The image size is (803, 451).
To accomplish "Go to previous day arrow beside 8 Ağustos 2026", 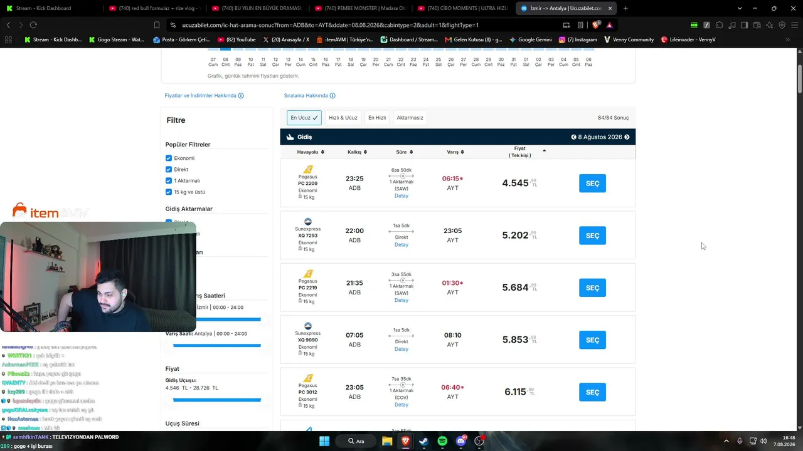I will (573, 137).
